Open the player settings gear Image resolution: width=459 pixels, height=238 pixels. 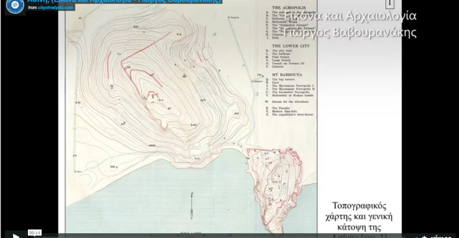point(424,236)
